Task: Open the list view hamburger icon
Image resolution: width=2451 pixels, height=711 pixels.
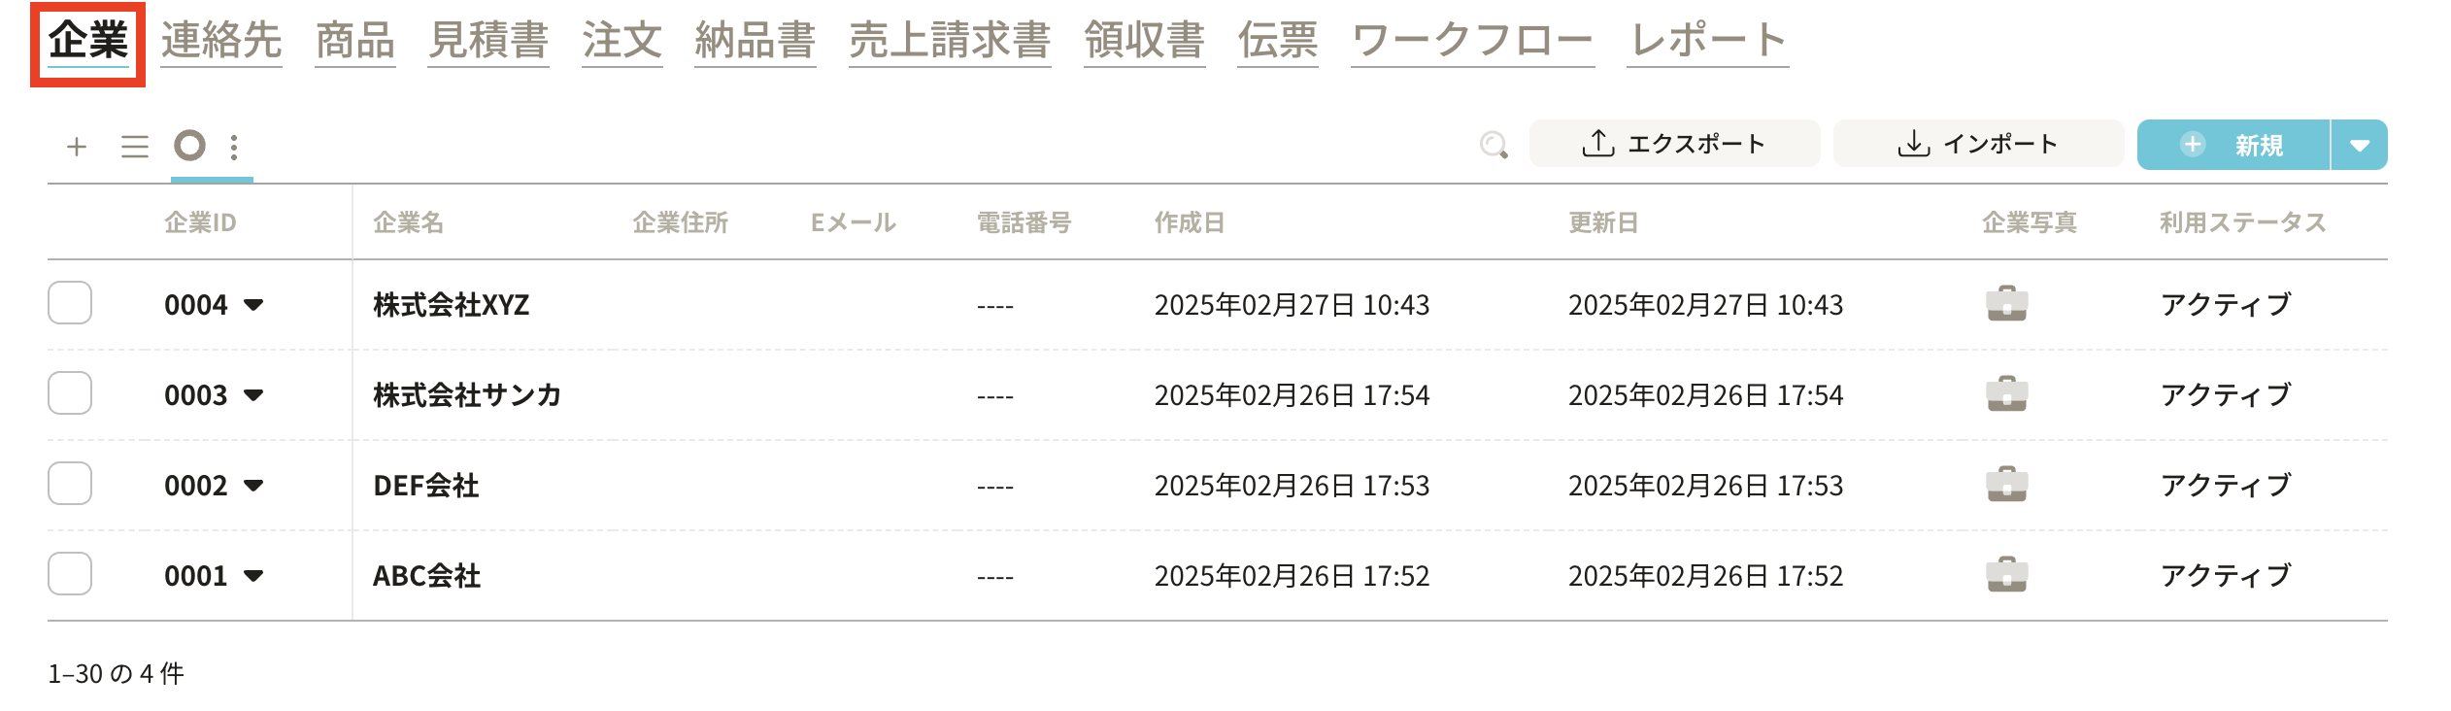Action: [x=135, y=147]
